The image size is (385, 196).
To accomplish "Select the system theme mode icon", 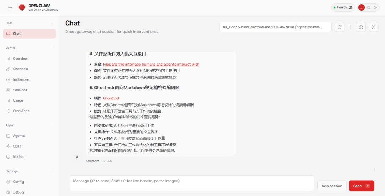I will click(361, 7).
